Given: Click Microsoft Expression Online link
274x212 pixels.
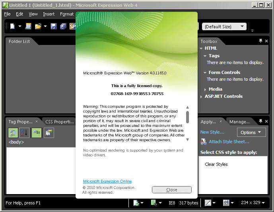Looking at the screenshot, I should click(x=107, y=181).
